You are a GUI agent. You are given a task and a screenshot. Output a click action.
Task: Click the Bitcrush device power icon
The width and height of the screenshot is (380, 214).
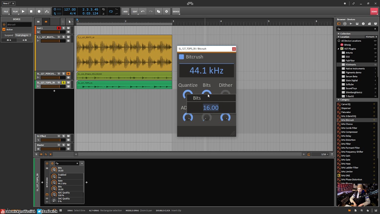point(47,163)
